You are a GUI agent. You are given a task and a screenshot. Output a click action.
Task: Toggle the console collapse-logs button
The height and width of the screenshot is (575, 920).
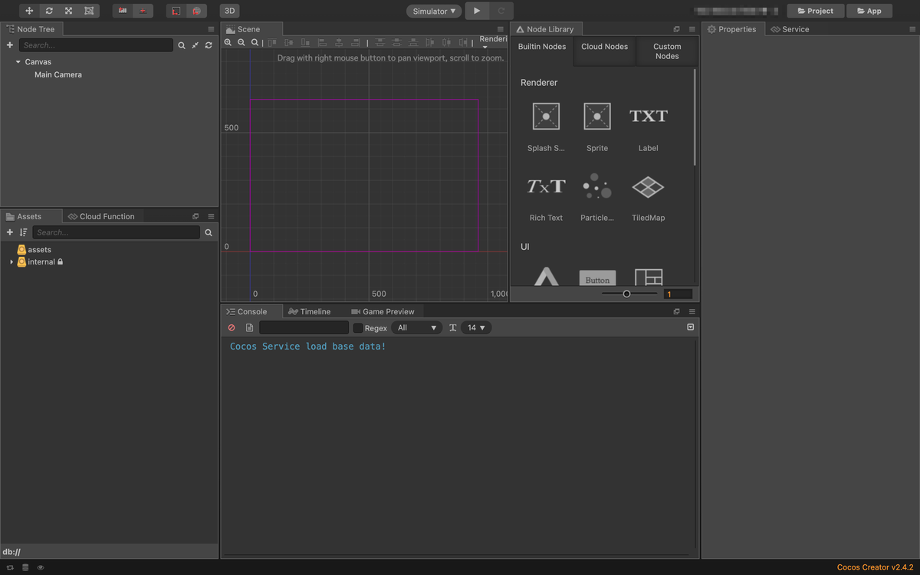pos(691,327)
